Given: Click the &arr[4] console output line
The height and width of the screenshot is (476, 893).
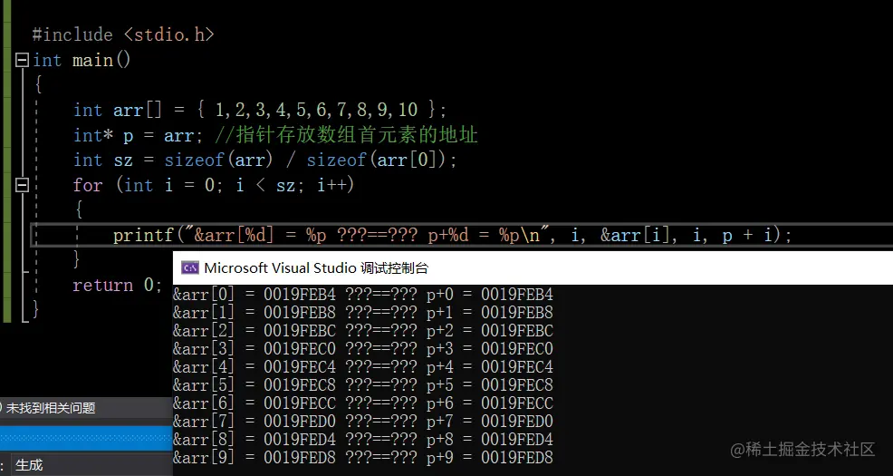Looking at the screenshot, I should tap(363, 367).
